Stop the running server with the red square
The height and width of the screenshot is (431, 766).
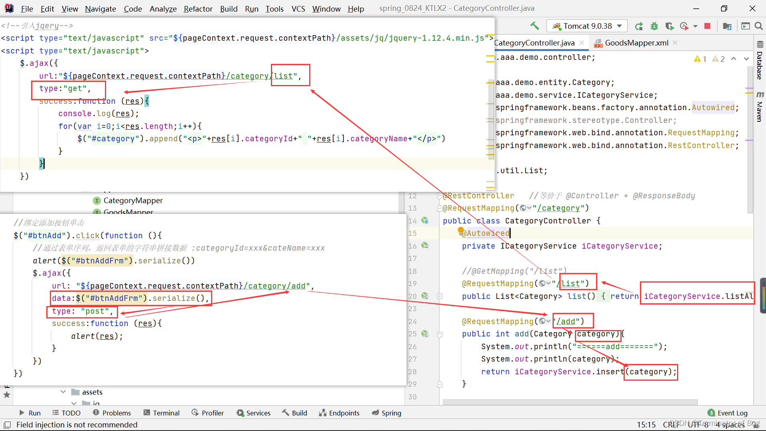(x=707, y=26)
